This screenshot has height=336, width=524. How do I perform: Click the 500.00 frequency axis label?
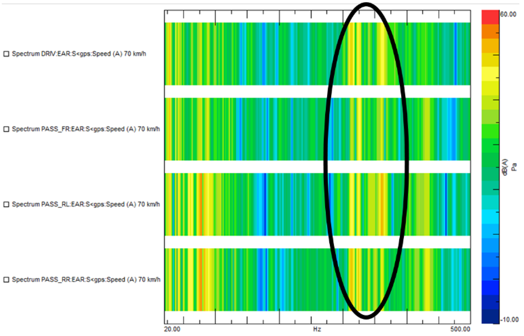[459, 329]
